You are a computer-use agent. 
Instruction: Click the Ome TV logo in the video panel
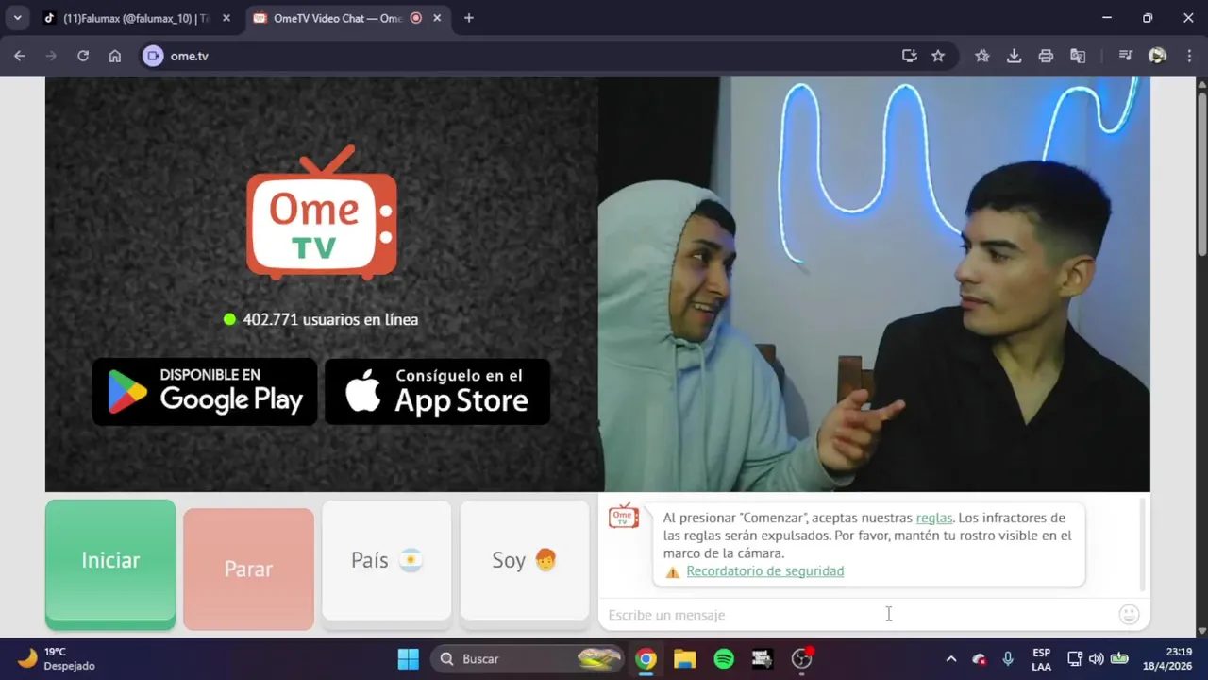click(x=322, y=212)
